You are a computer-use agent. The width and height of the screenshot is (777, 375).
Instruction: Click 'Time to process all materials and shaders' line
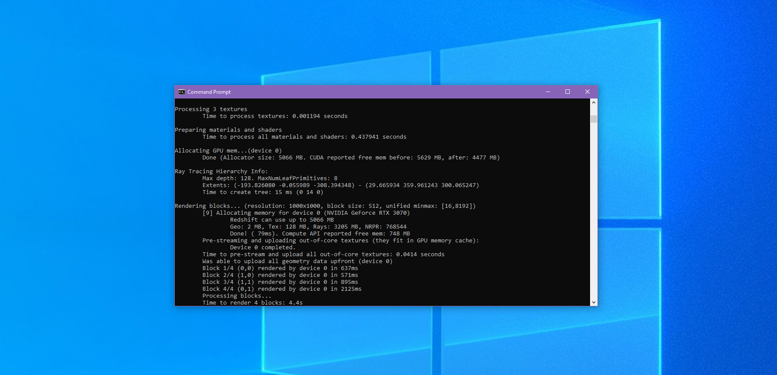click(305, 137)
